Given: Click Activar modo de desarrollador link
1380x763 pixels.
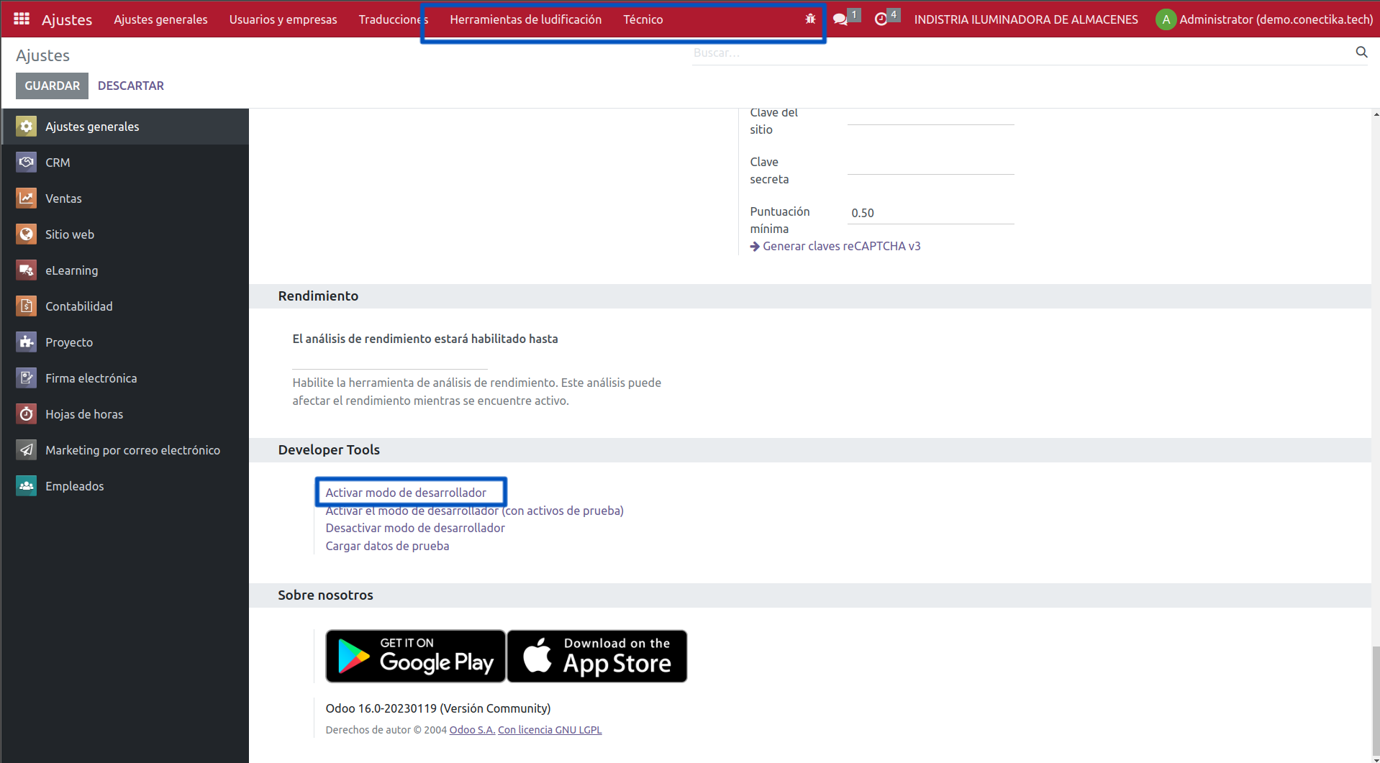Looking at the screenshot, I should point(406,493).
